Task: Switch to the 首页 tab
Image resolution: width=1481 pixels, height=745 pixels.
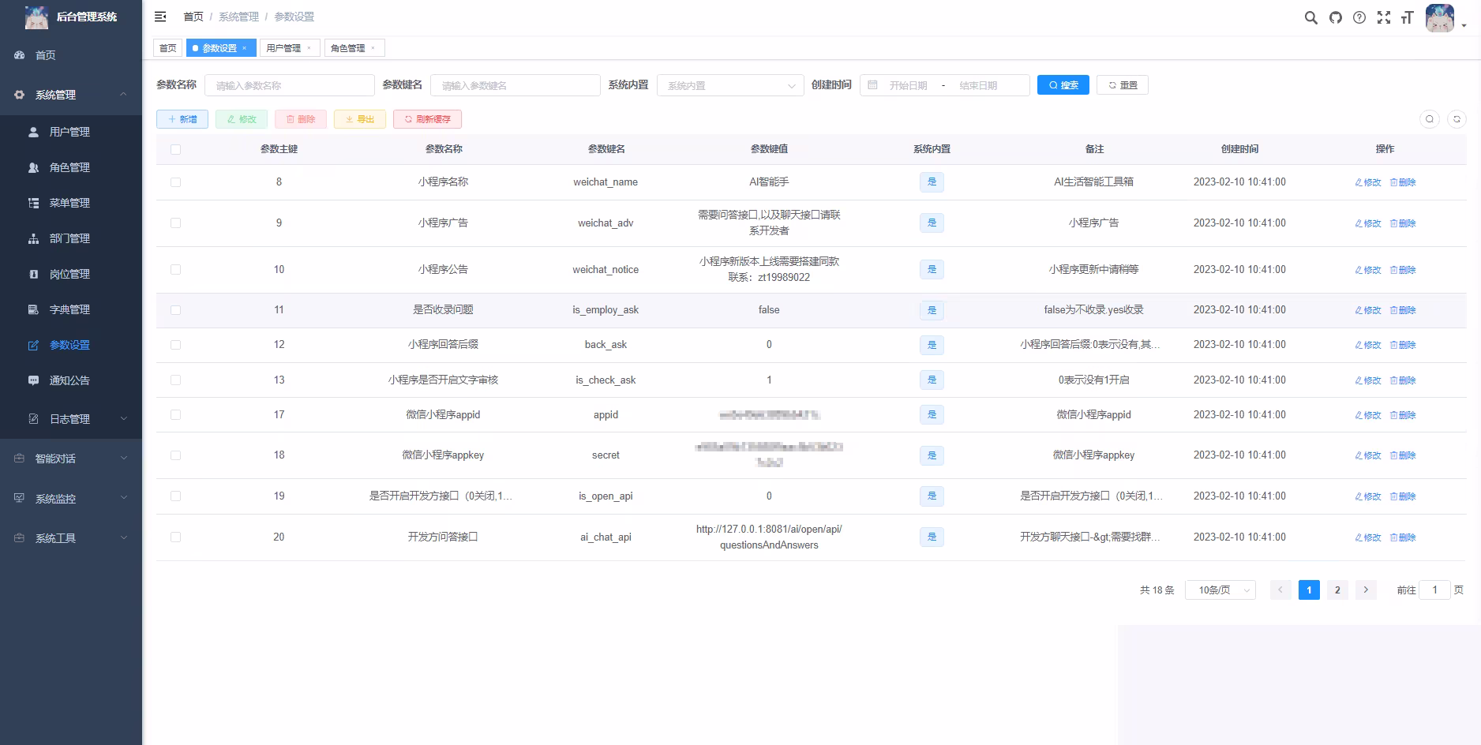Action: coord(168,48)
